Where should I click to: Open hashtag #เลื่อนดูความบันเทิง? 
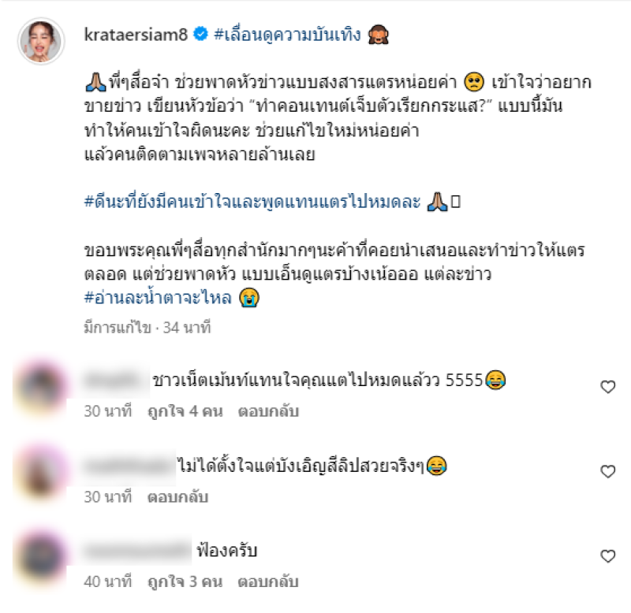(287, 34)
